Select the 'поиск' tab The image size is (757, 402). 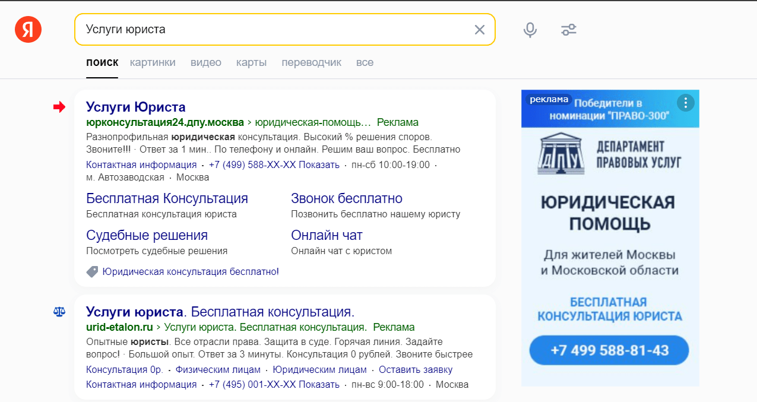pyautogui.click(x=102, y=62)
